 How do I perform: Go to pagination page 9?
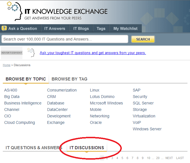(143, 158)
